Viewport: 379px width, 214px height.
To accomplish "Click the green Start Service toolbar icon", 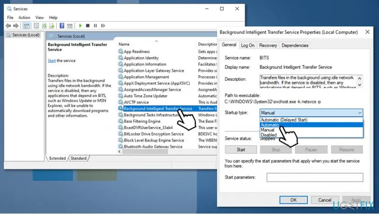I will [x=80, y=26].
